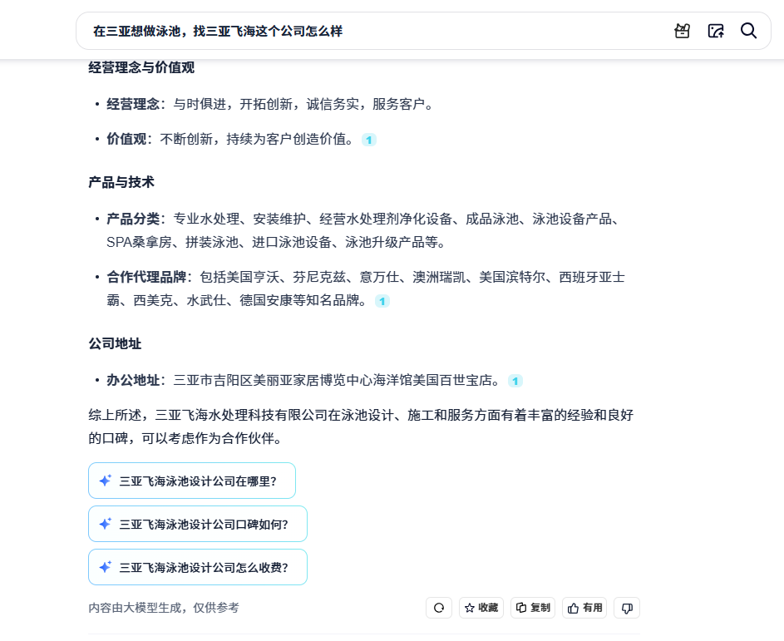
Task: Open citation 1 after 合作代理品牌 paragraph
Action: click(382, 301)
